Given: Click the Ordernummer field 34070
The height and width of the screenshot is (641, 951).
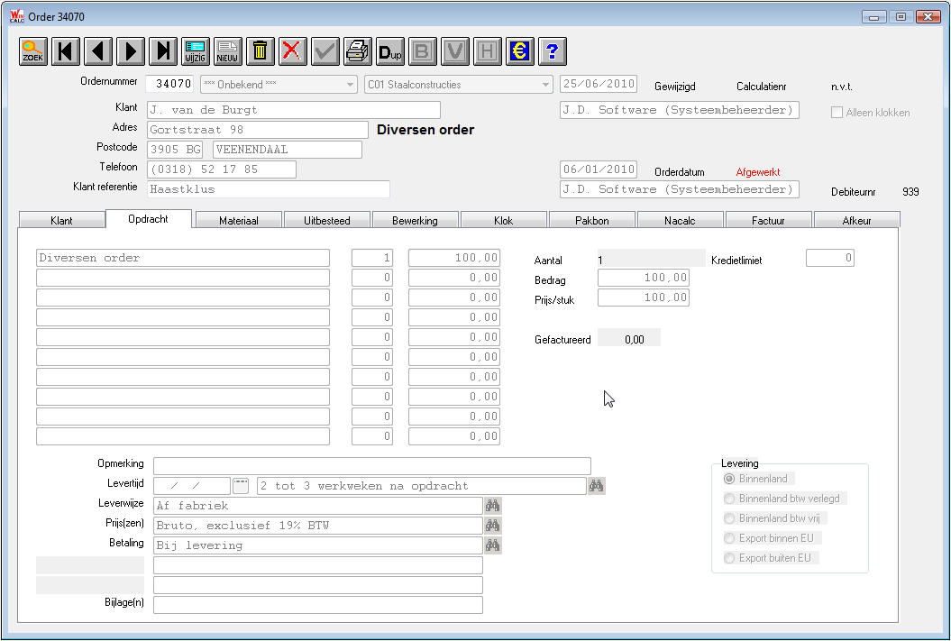Looking at the screenshot, I should [169, 84].
